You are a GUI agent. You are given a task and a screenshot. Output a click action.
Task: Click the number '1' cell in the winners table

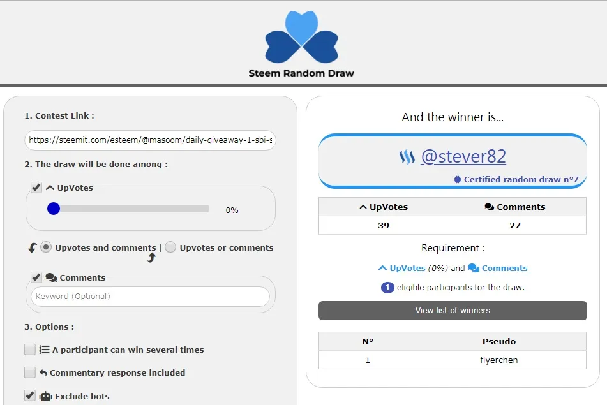click(x=368, y=360)
